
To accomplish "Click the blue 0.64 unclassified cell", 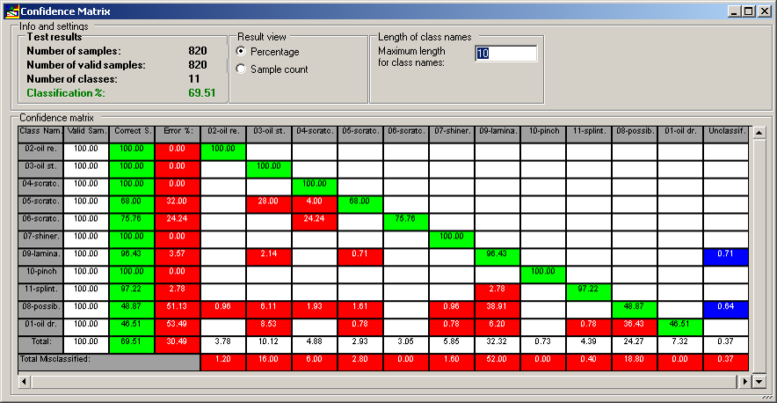I will (725, 310).
